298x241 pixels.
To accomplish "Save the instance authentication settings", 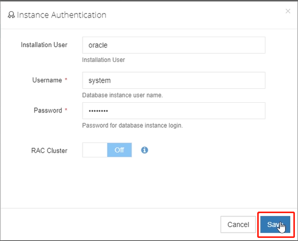I will 275,224.
